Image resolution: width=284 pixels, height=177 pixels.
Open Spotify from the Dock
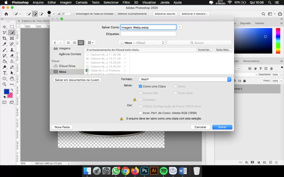[163, 171]
